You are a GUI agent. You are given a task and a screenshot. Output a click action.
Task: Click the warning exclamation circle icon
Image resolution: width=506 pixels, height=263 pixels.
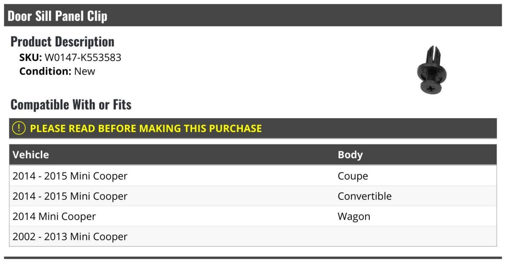pos(19,128)
